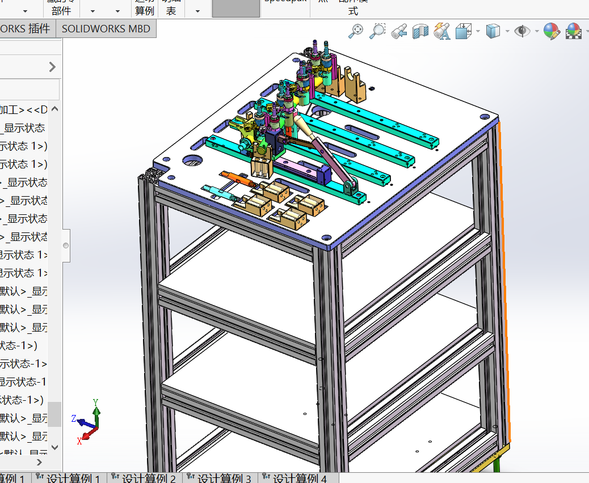The height and width of the screenshot is (483, 589).
Task: Open second dropdown arrow right of 部件
Action: [x=117, y=11]
